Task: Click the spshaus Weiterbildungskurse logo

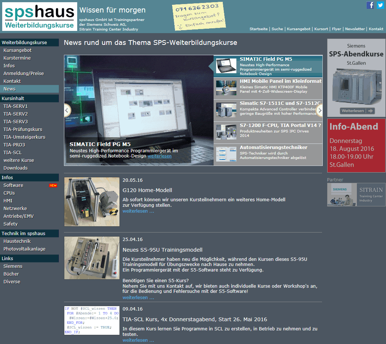Action: click(x=40, y=17)
